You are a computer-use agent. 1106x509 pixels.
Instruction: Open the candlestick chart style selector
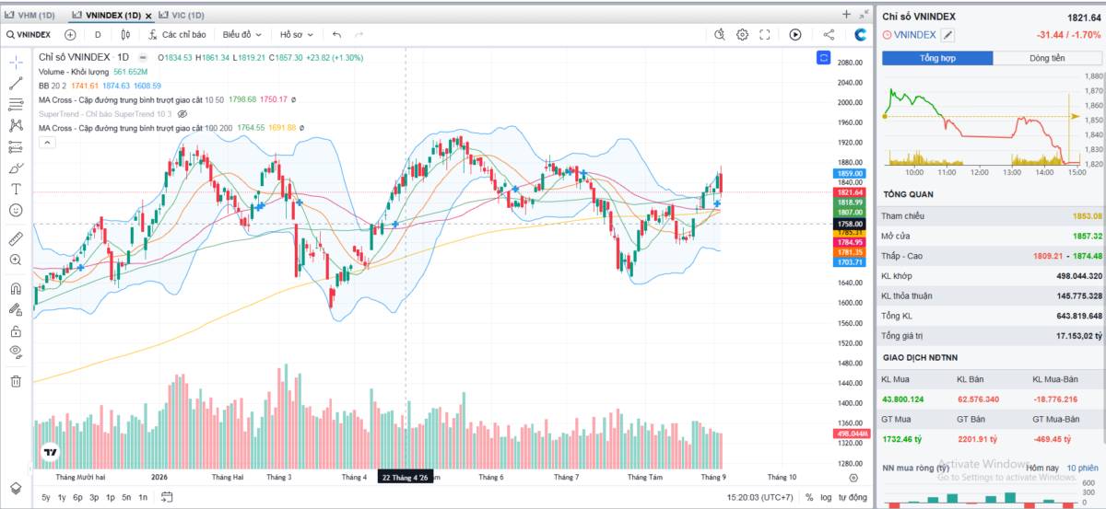126,35
